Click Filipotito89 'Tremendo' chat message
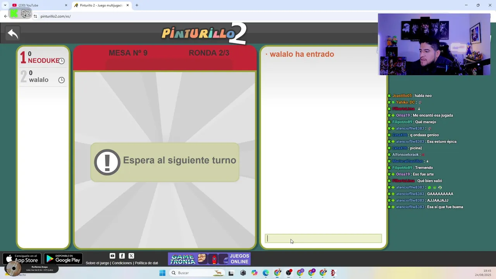Screen dimensions: 496x279 point(410,168)
